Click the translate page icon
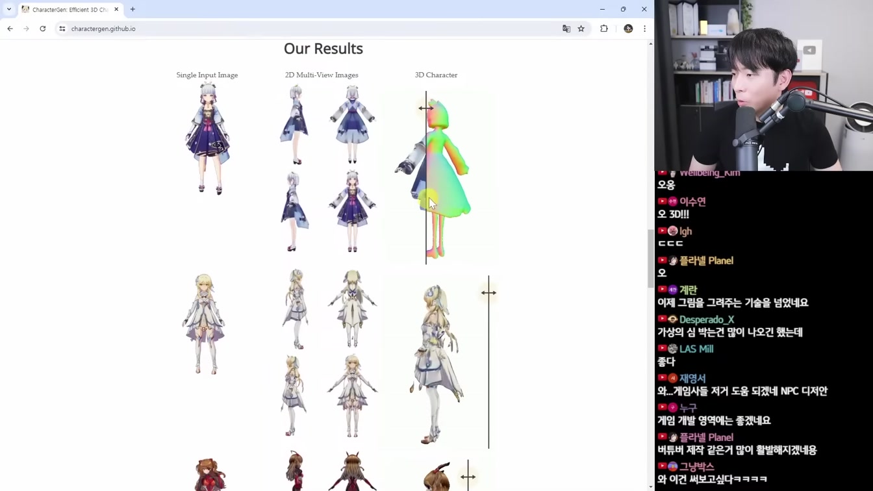 566,29
